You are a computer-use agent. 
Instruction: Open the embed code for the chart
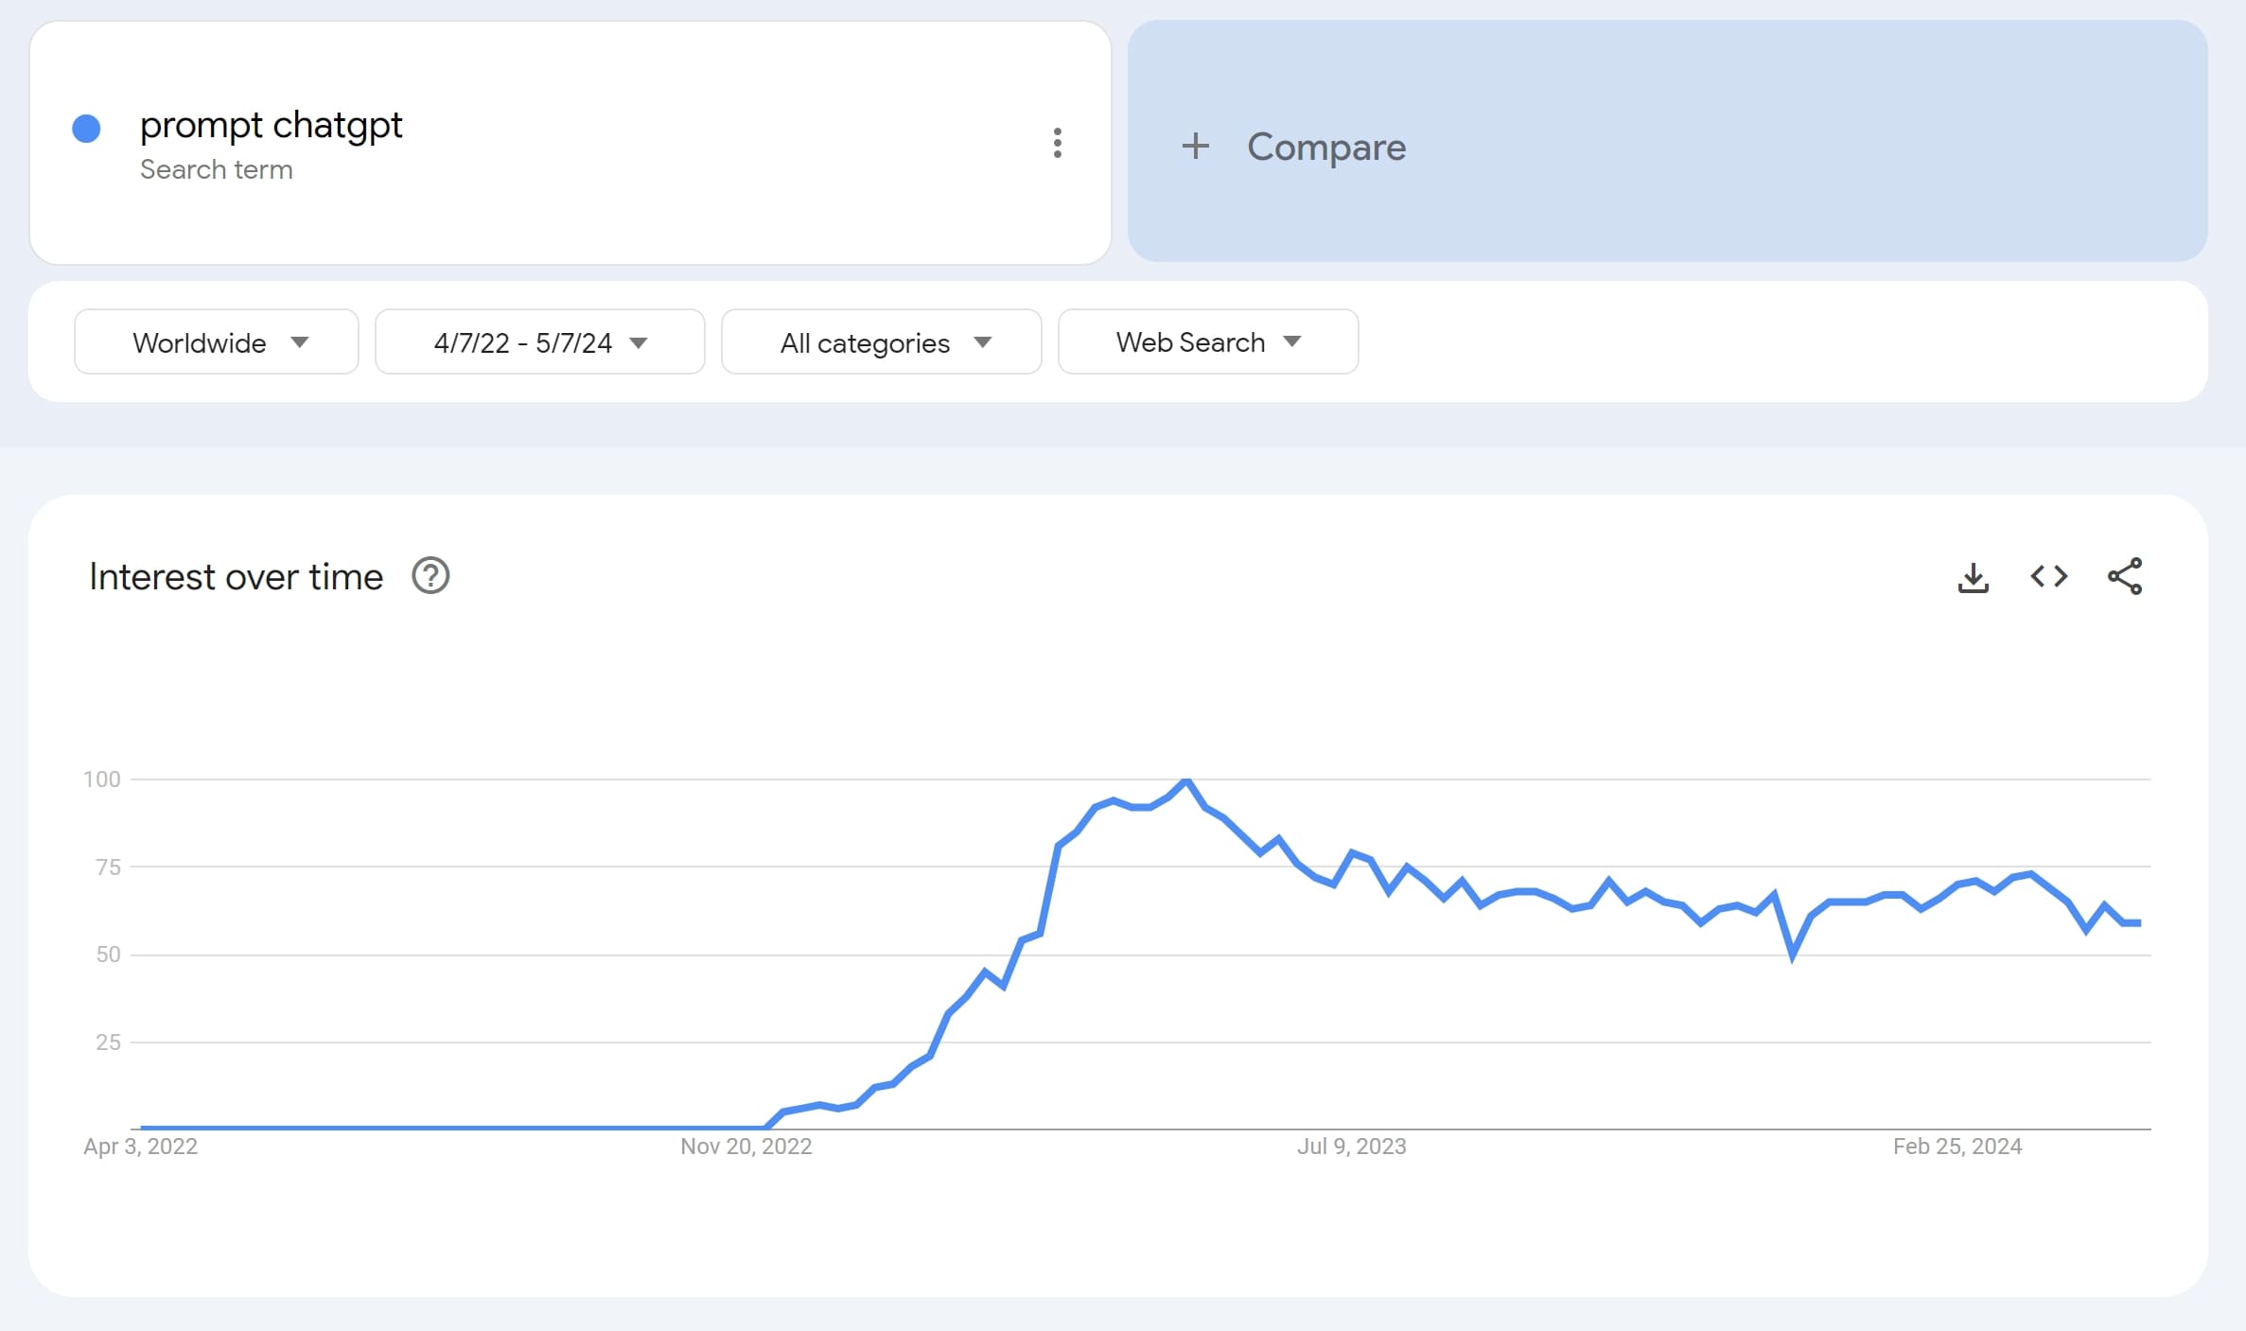(2049, 576)
